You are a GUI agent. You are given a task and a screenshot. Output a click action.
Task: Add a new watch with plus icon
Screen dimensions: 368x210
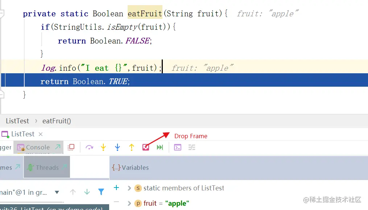click(x=116, y=188)
